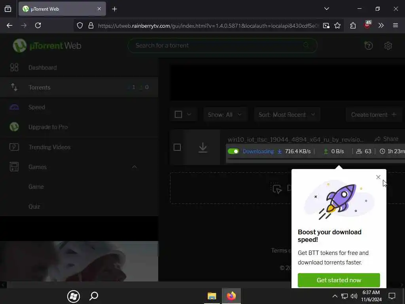Click the volume speaker tray icon
The width and height of the screenshot is (405, 304).
354,296
